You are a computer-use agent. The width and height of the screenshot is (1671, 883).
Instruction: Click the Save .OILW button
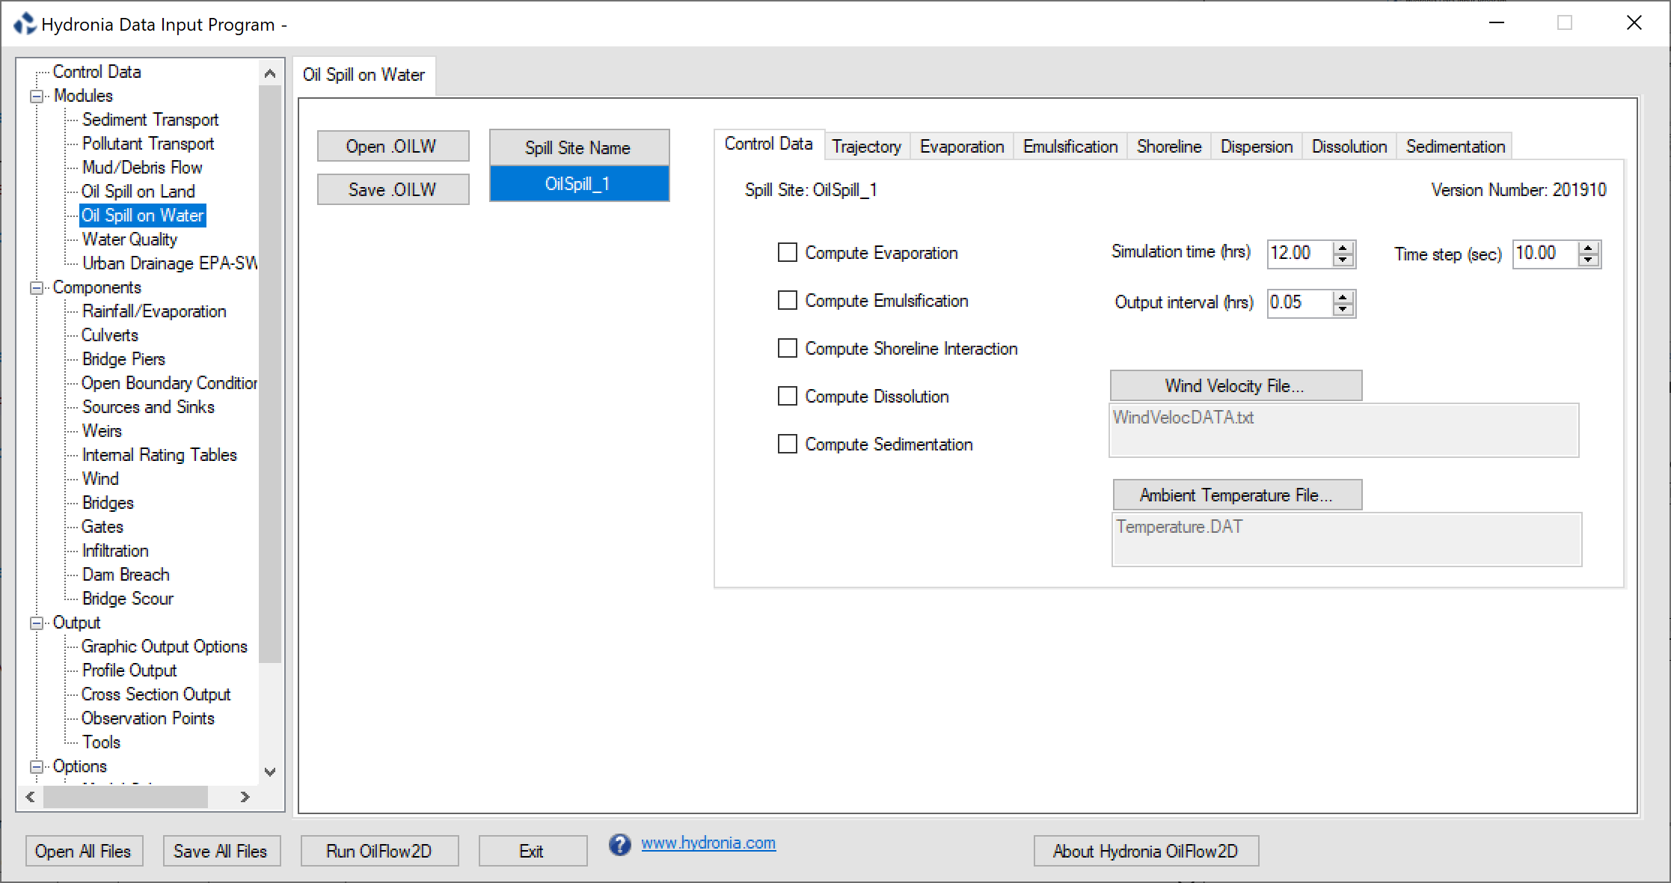[x=393, y=189]
